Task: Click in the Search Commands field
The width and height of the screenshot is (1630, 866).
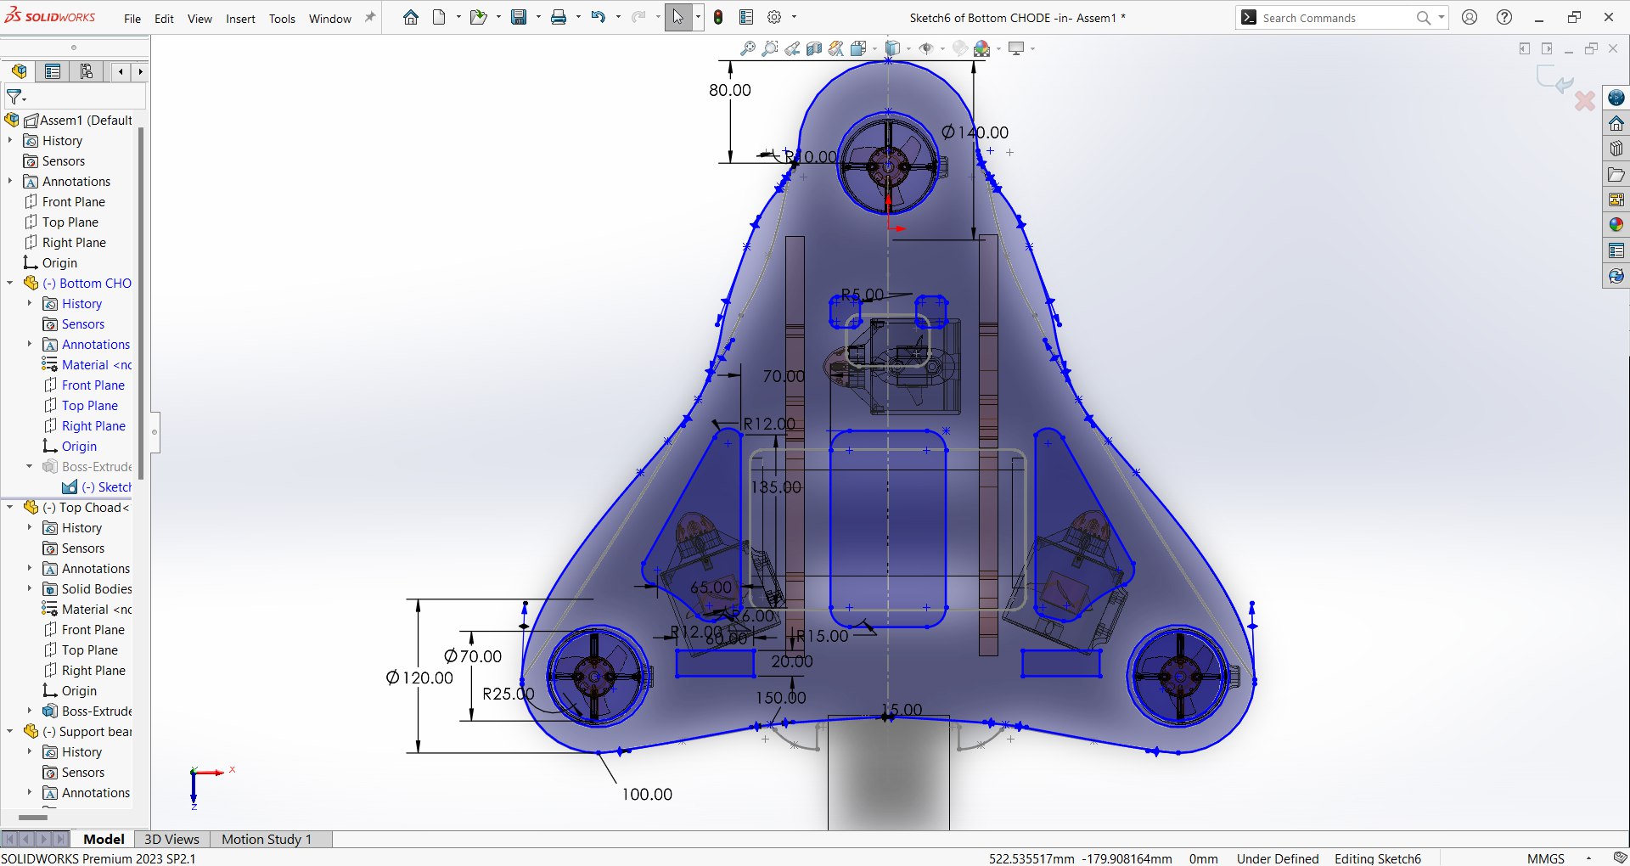Action: (x=1333, y=18)
